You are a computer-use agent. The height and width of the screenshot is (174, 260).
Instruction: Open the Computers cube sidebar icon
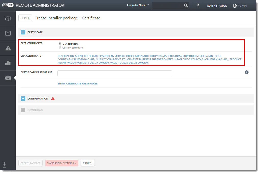click(x=8, y=33)
